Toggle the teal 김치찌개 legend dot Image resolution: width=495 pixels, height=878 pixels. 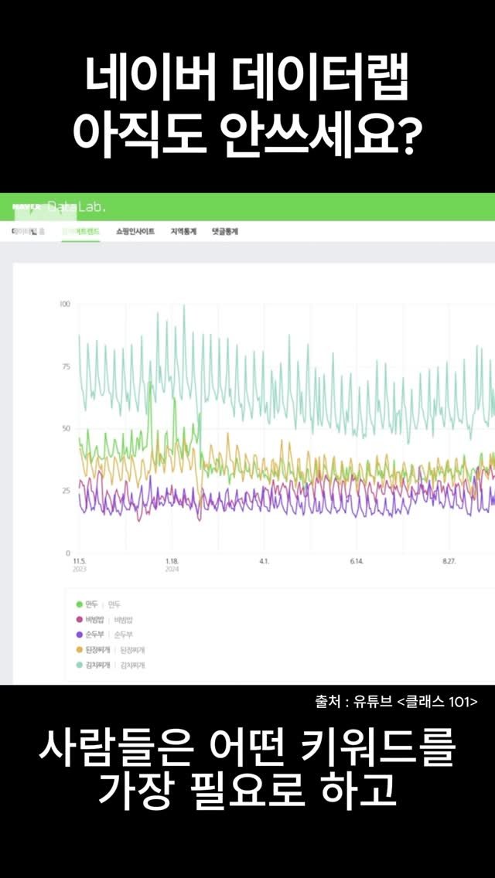click(80, 665)
